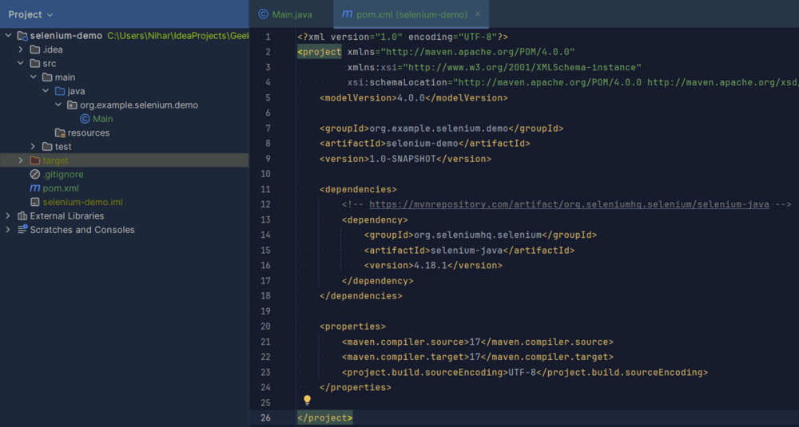Click the <dependencies> opening tag
This screenshot has width=799, height=427.
(358, 189)
